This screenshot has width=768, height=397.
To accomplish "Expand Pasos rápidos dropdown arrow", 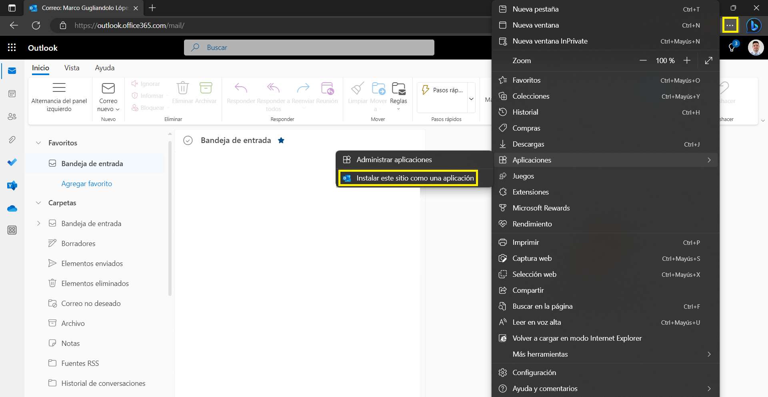I will (x=471, y=99).
